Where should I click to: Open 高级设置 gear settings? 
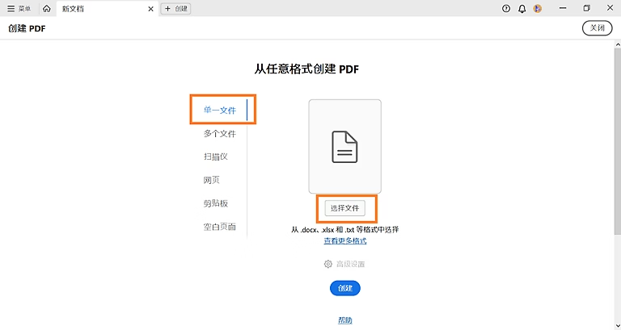(x=344, y=264)
